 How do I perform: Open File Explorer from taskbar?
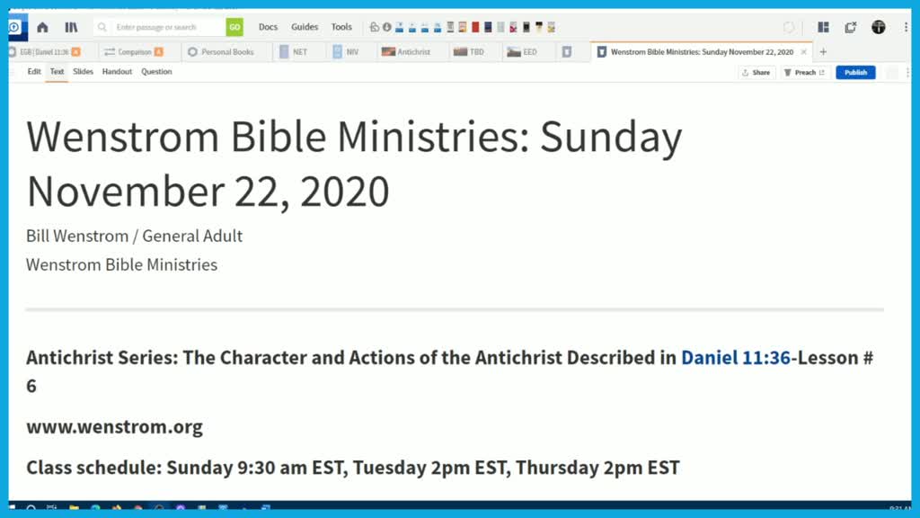pyautogui.click(x=74, y=508)
